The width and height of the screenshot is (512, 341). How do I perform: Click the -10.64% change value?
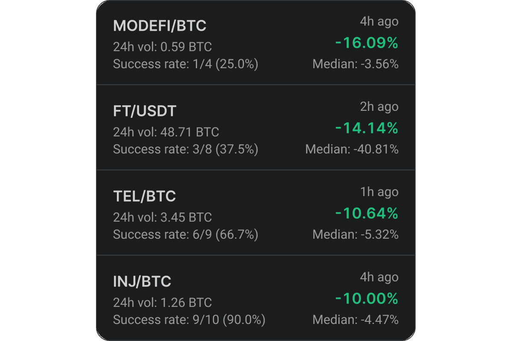coord(367,214)
